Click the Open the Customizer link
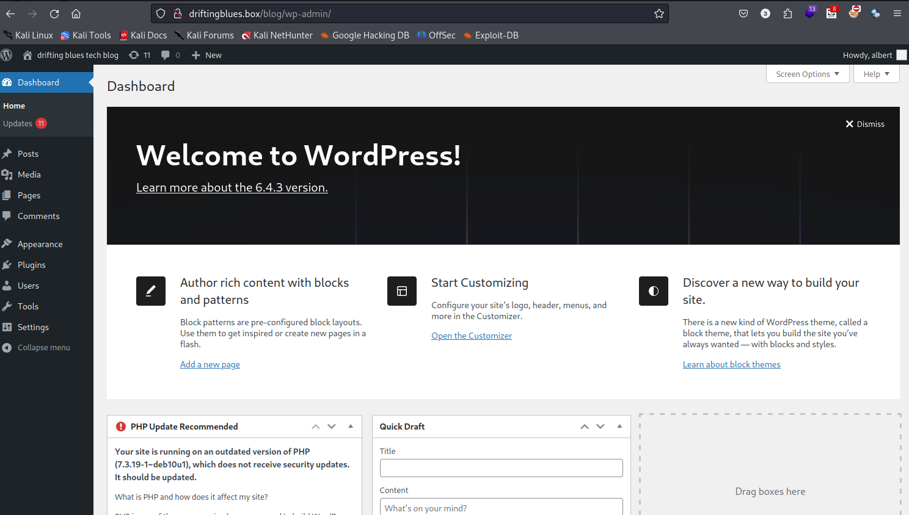The image size is (909, 515). (472, 336)
